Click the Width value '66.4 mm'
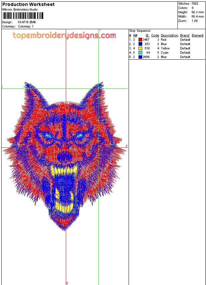The image size is (206, 285). [198, 17]
